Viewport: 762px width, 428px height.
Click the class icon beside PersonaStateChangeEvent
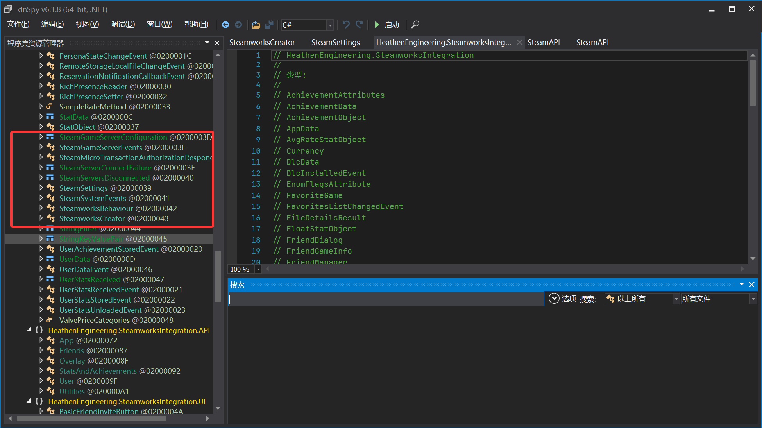(x=50, y=56)
